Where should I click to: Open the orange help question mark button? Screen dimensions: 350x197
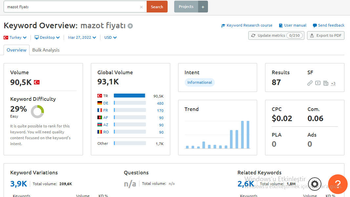click(338, 184)
